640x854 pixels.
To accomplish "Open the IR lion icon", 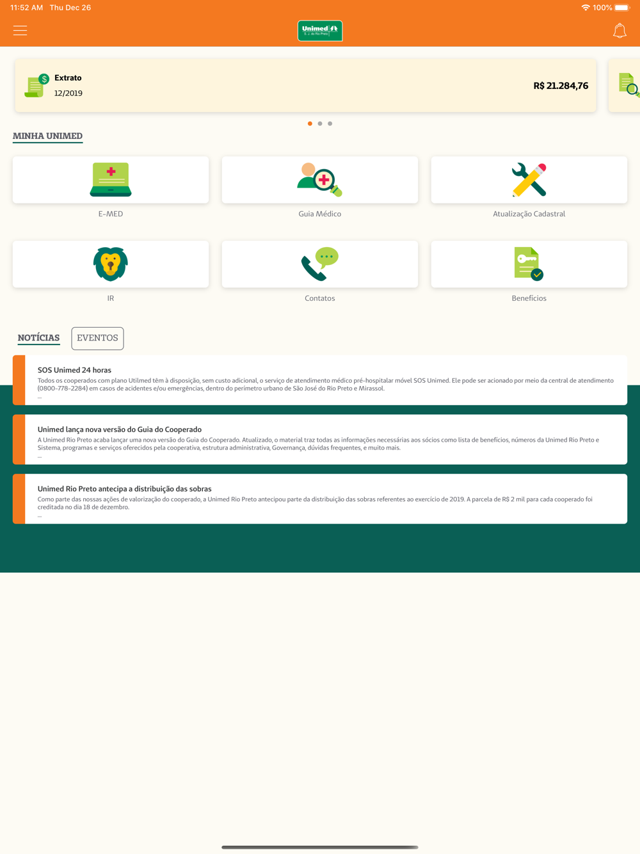I will coord(111,264).
